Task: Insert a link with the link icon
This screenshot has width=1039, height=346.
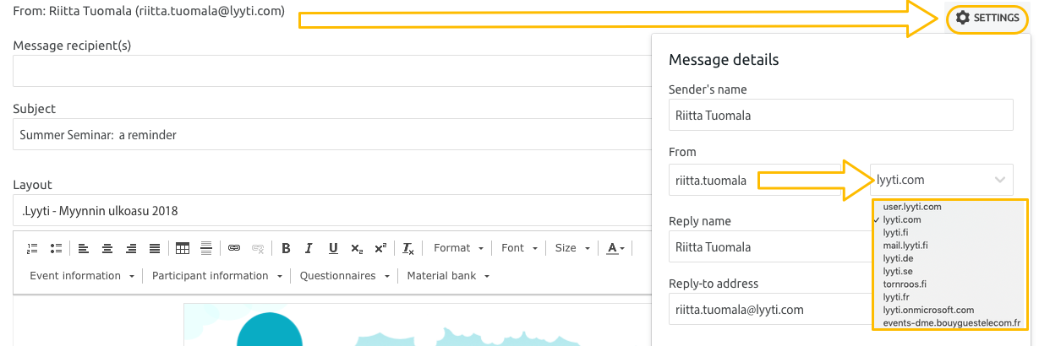Action: (234, 248)
